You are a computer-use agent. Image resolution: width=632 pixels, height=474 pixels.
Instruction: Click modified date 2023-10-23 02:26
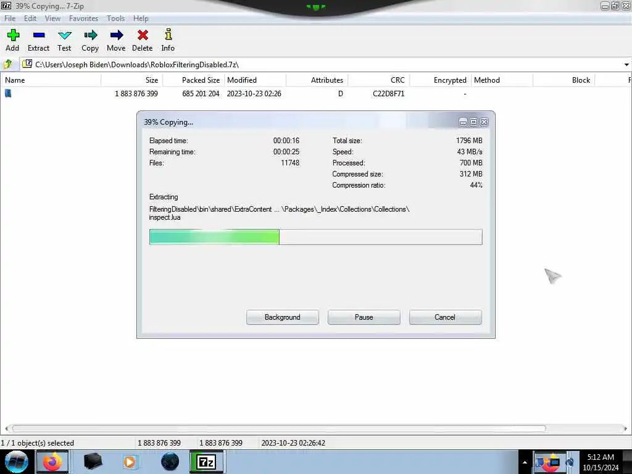point(254,94)
